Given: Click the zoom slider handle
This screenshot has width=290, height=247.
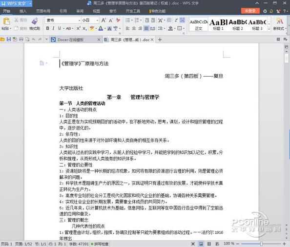Looking at the screenshot, I should pyautogui.click(x=261, y=244).
